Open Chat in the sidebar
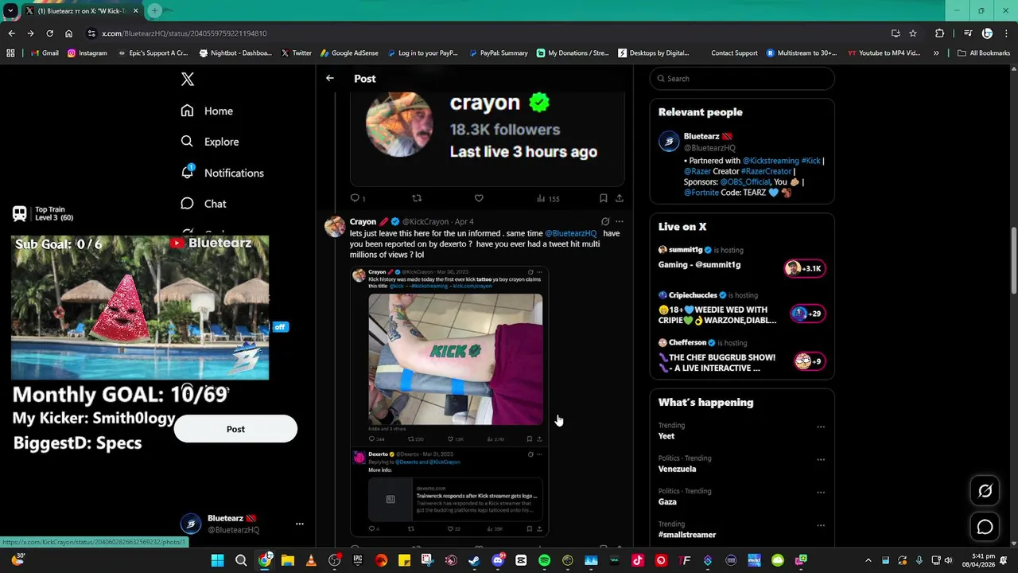Image resolution: width=1018 pixels, height=573 pixels. tap(204, 204)
